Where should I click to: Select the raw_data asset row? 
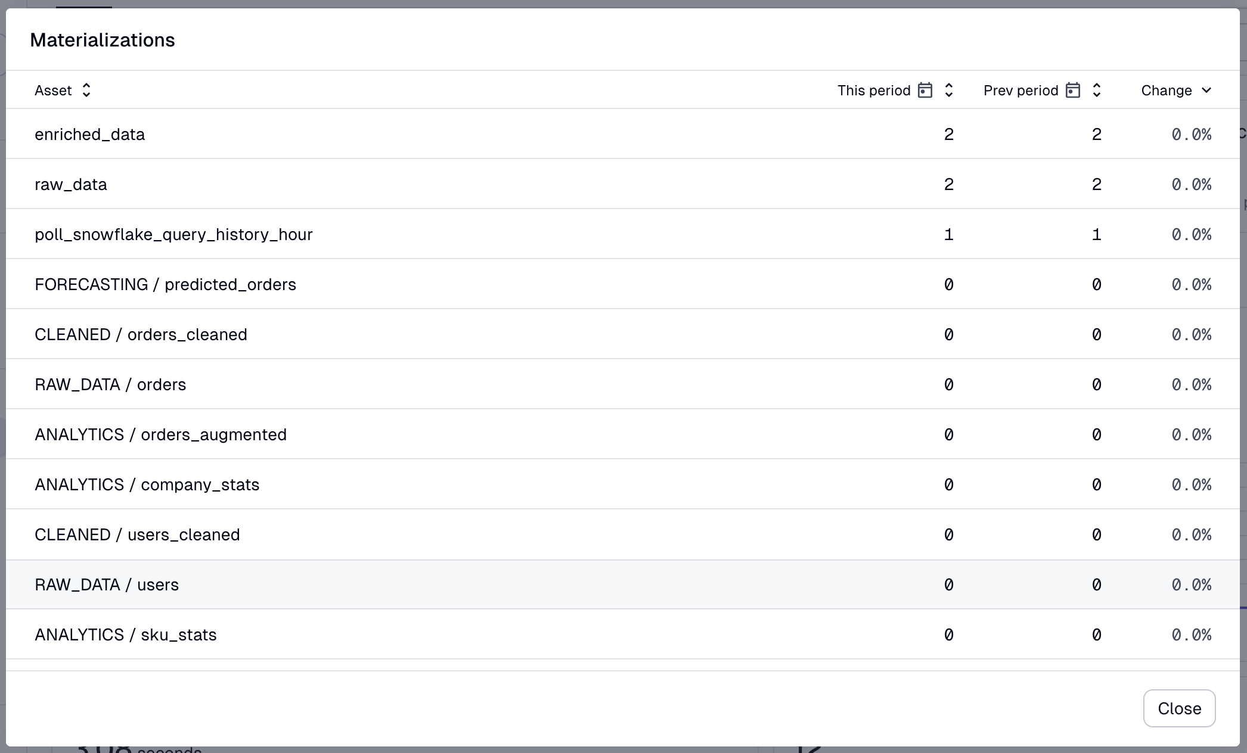(71, 185)
